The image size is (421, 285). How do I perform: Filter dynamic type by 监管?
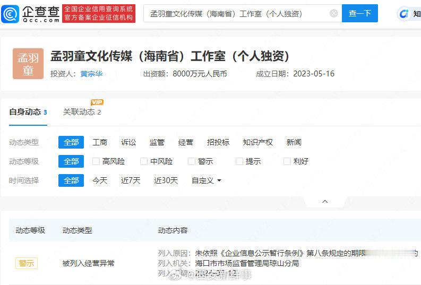click(157, 142)
